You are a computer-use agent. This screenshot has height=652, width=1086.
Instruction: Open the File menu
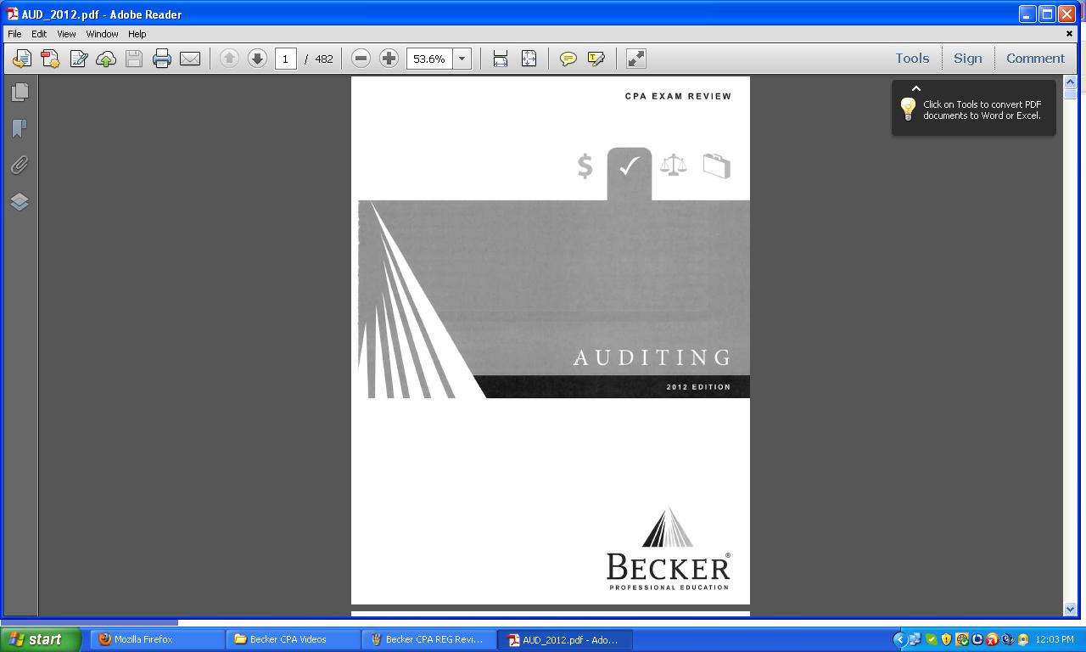point(14,34)
